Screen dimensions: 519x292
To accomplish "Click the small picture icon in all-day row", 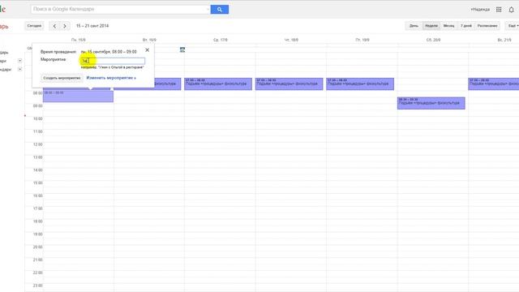I will pos(182,49).
